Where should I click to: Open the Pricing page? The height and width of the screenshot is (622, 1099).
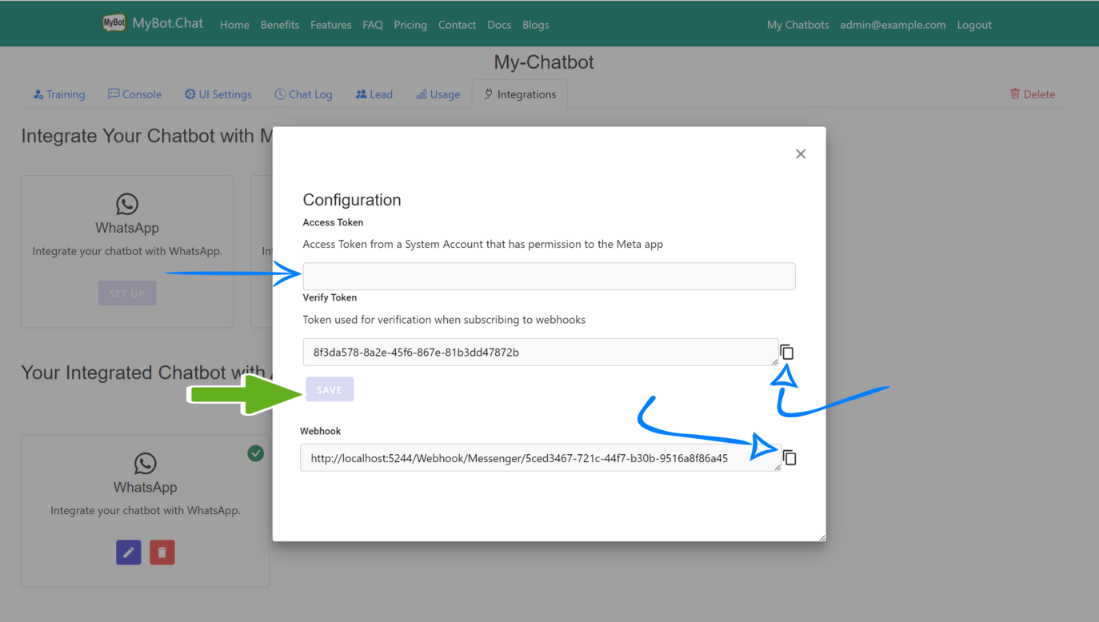coord(410,25)
